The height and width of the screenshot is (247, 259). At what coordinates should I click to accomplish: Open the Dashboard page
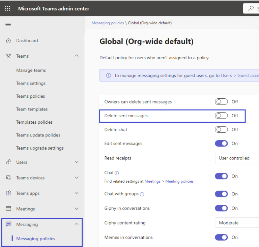coord(27,40)
